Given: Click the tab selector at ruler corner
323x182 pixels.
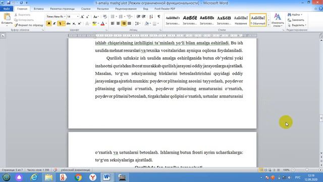Looking at the screenshot, I should click(3, 35).
